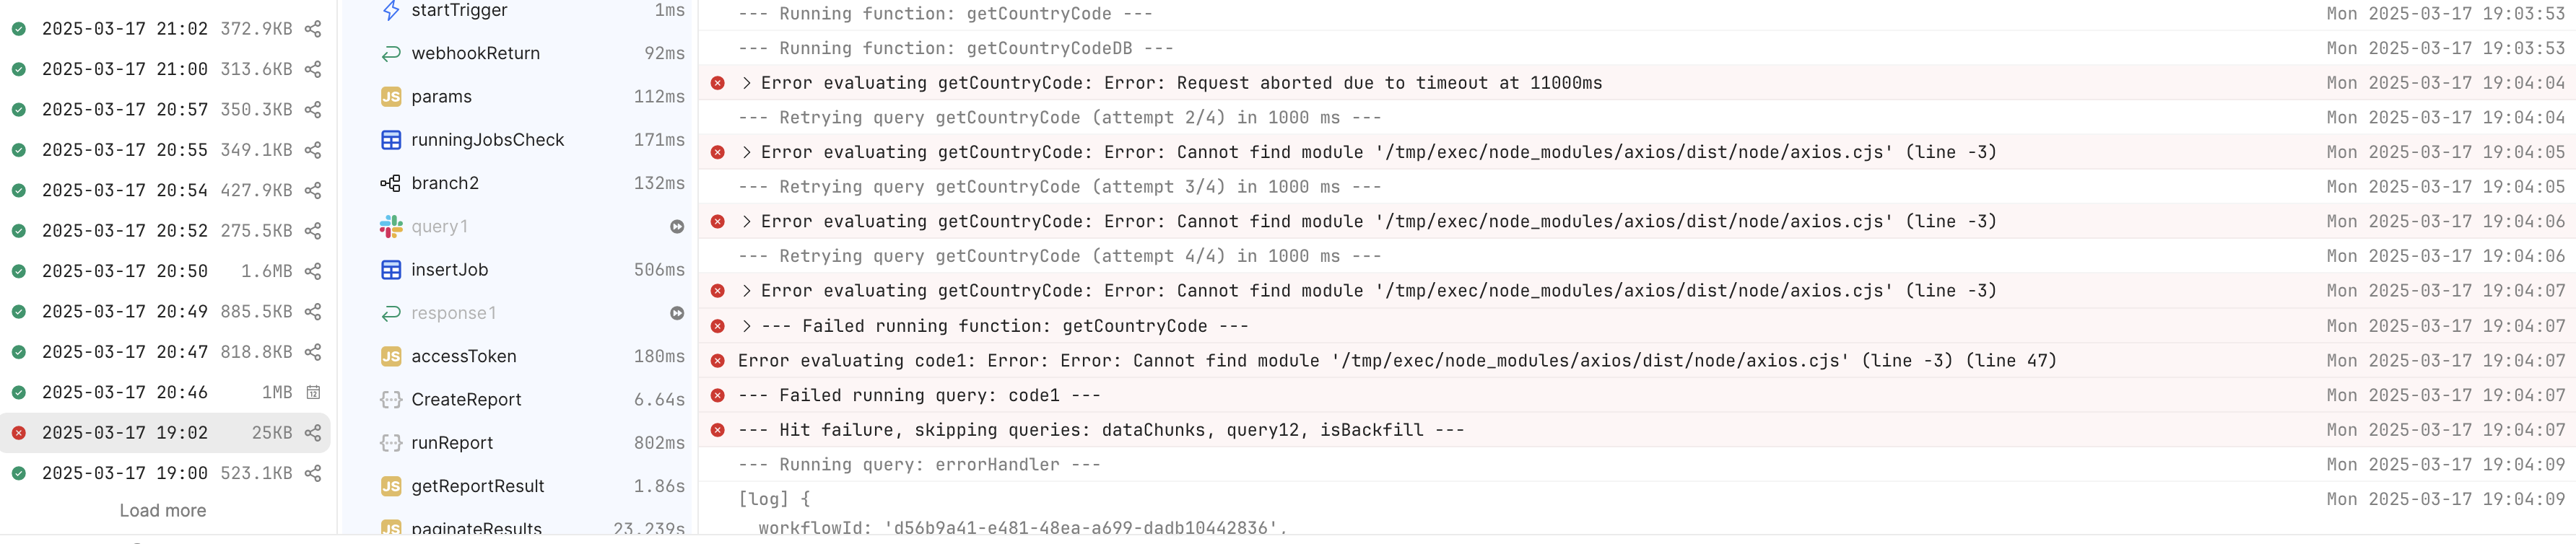Screen dimensions: 2576x544
Task: Select the 2025-03-17 20:54 run entry
Action: click(x=165, y=190)
